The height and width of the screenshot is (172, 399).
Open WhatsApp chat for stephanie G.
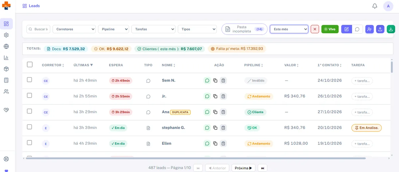(207, 128)
